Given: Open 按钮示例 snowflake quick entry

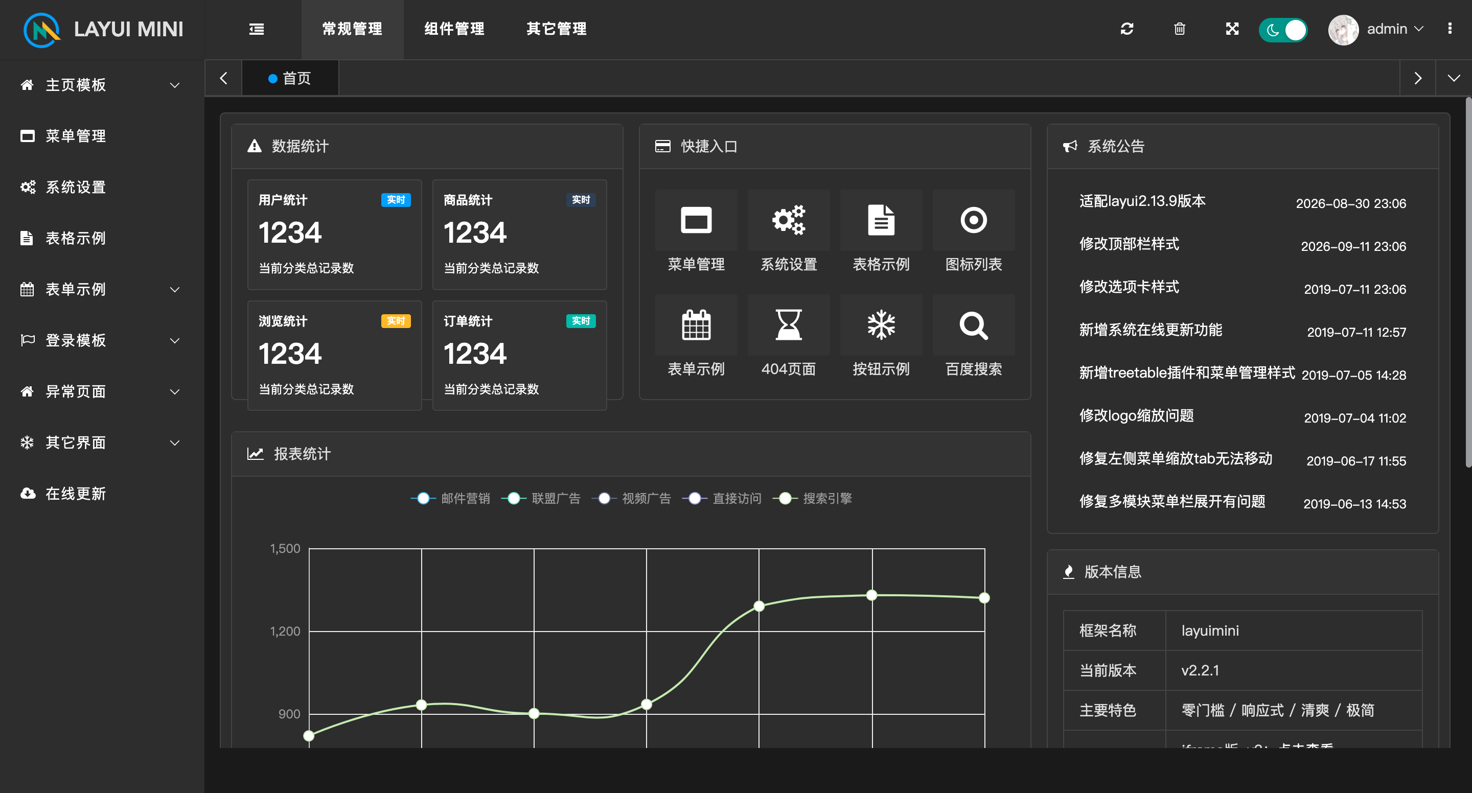Looking at the screenshot, I should tap(881, 324).
